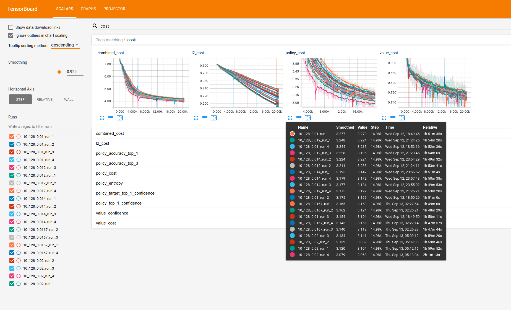The image size is (511, 310).
Task: Open the tooltip sorting method dropdown
Action: point(65,45)
